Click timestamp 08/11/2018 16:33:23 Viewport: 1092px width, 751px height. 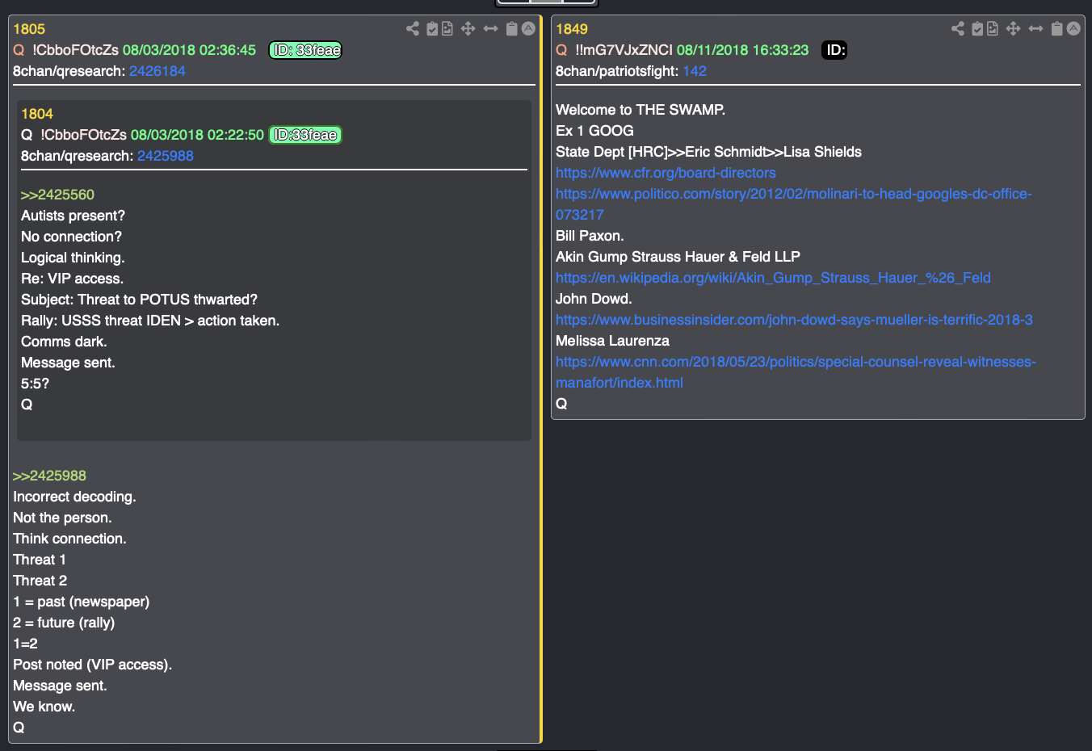tap(742, 50)
